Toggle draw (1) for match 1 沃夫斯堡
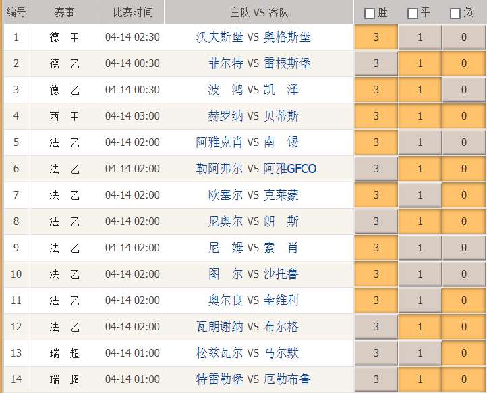The height and width of the screenshot is (393, 487). pos(420,37)
